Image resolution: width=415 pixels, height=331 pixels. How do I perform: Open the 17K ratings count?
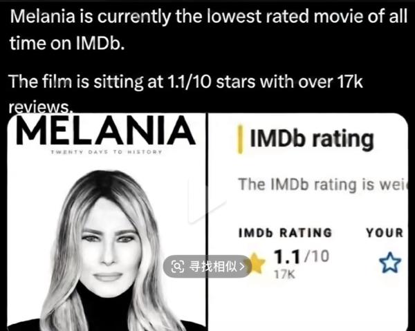284,275
